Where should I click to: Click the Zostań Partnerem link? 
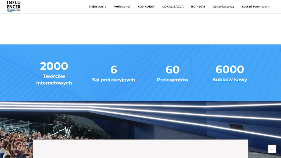pos(255,7)
